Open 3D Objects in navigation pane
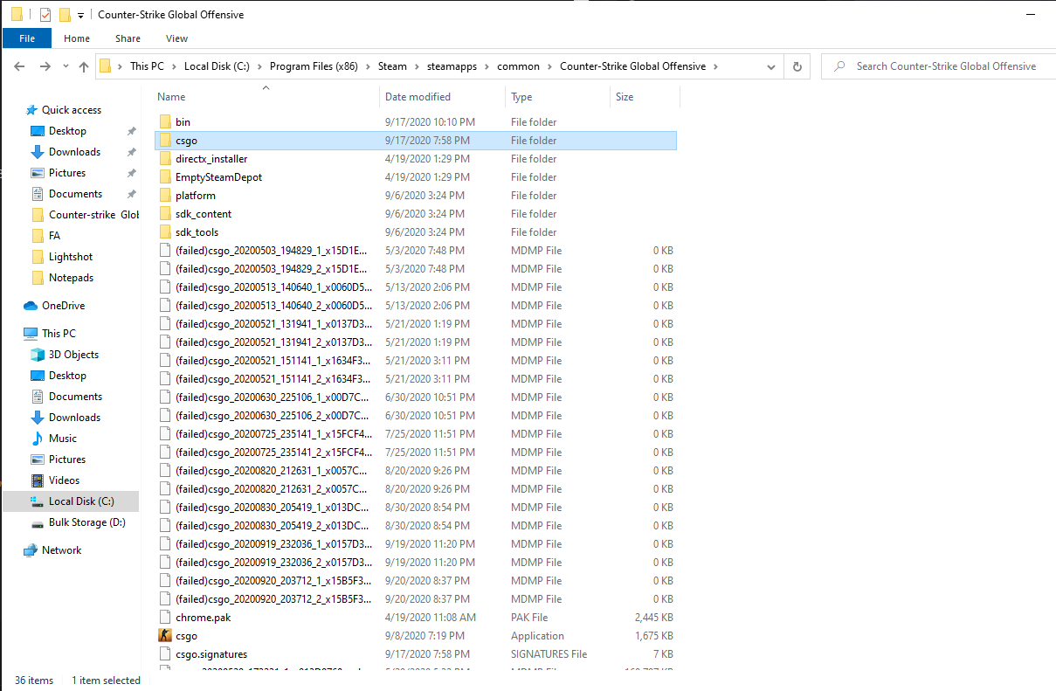The width and height of the screenshot is (1056, 691). pyautogui.click(x=73, y=355)
